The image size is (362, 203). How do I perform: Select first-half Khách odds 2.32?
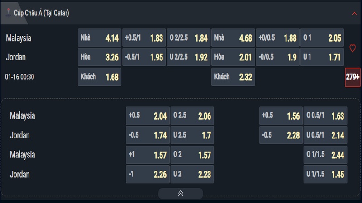[233, 77]
